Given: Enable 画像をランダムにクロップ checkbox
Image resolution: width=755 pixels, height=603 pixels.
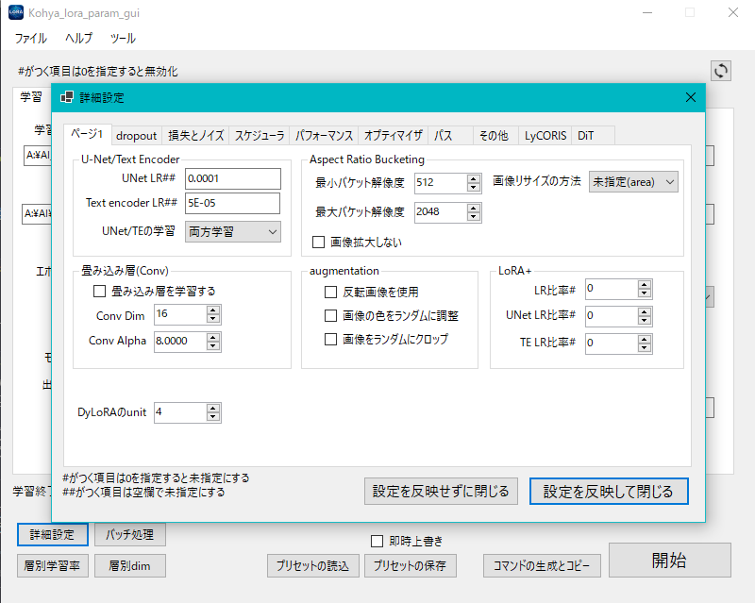Looking at the screenshot, I should (330, 339).
